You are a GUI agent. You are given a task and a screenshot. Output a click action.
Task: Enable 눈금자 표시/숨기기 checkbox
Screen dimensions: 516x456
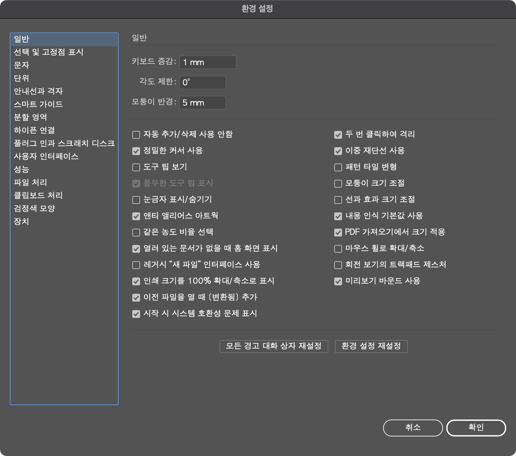click(136, 200)
